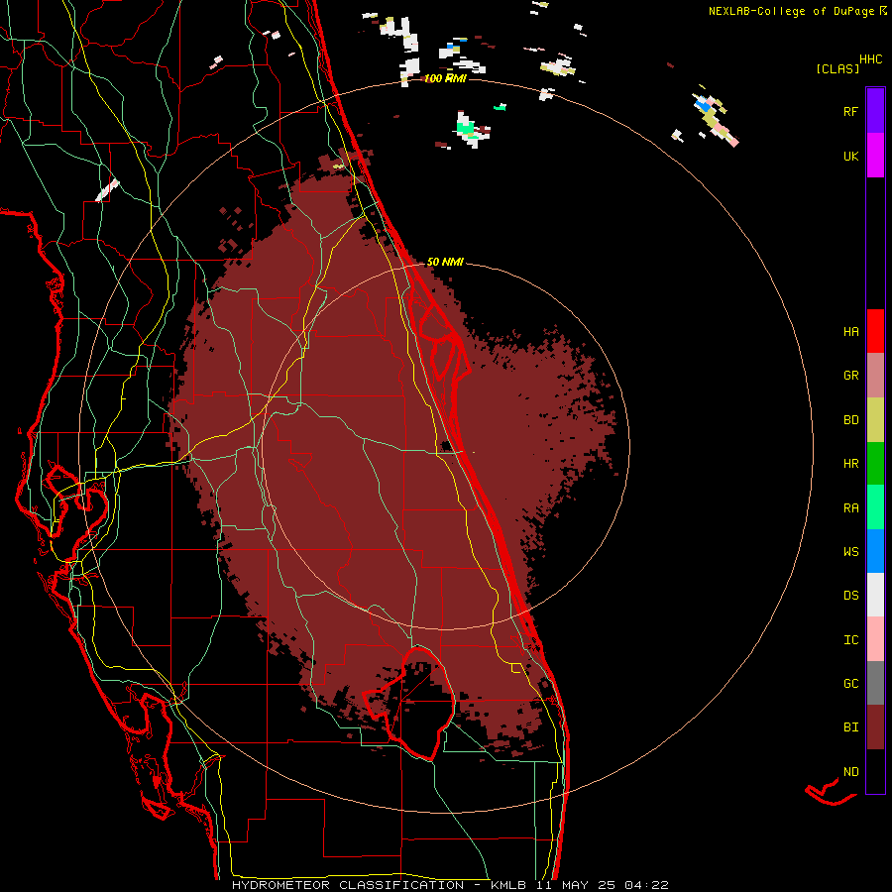Click the RF legend label
Screen dimensions: 892x892
[850, 111]
